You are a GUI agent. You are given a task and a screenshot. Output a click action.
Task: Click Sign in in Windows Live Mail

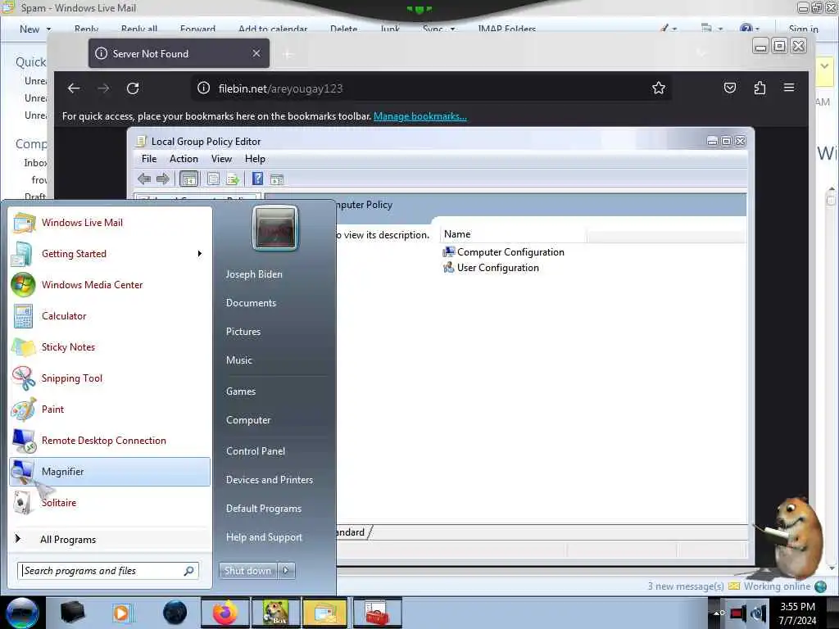tap(803, 29)
